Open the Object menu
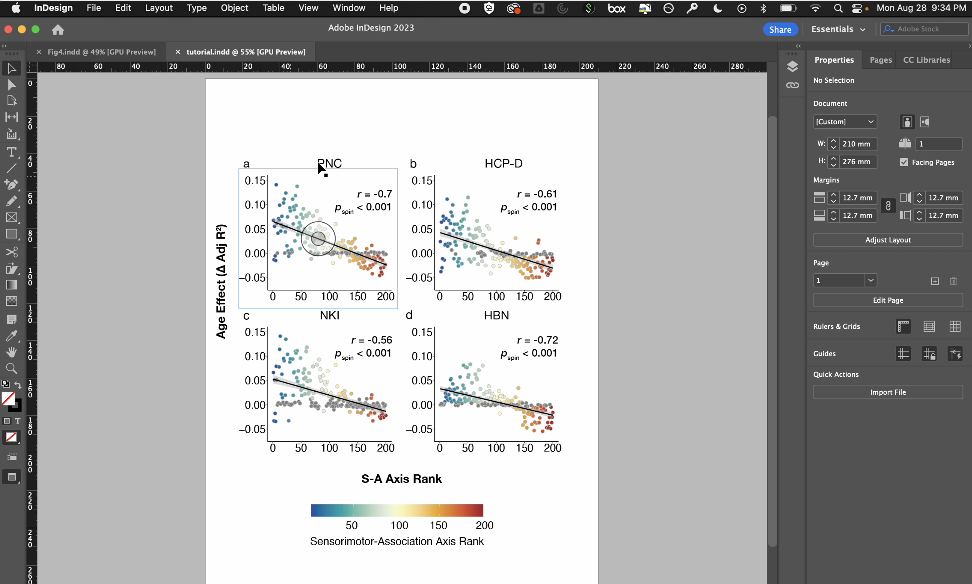Image resolution: width=972 pixels, height=584 pixels. tap(234, 8)
